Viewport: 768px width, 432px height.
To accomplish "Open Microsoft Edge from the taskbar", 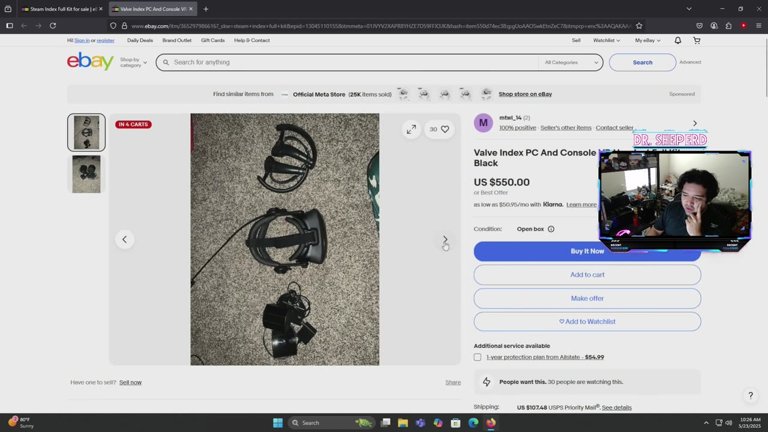I will [473, 422].
